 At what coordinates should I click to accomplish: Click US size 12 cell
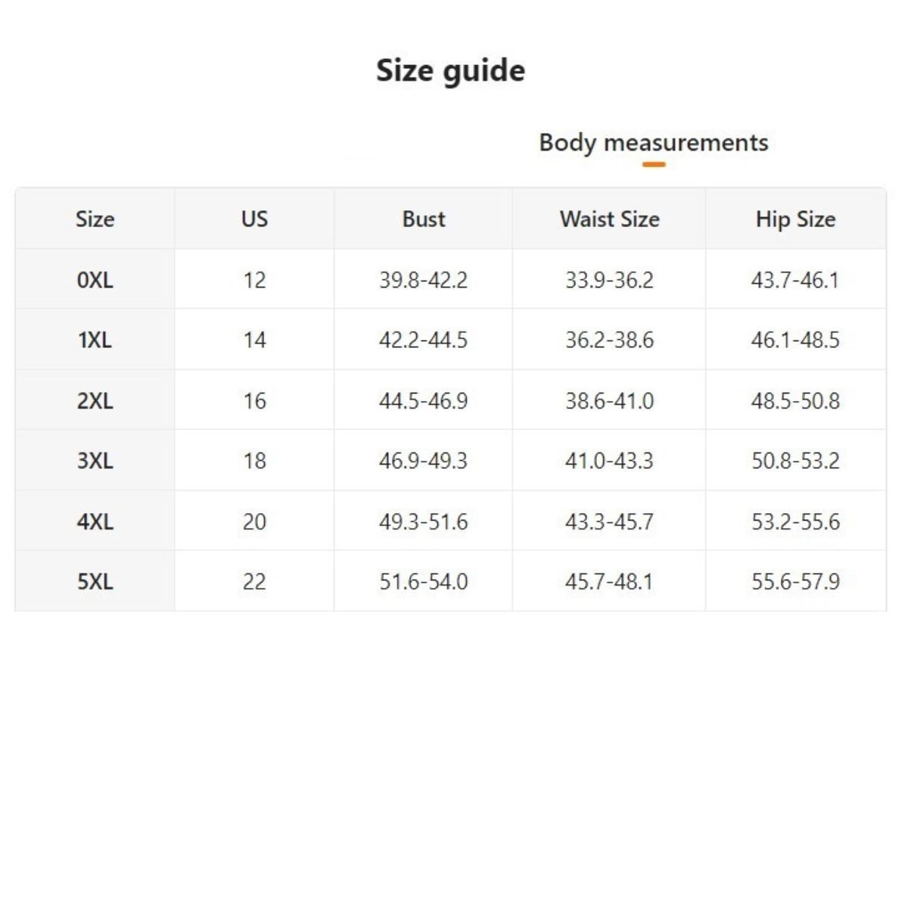click(254, 281)
